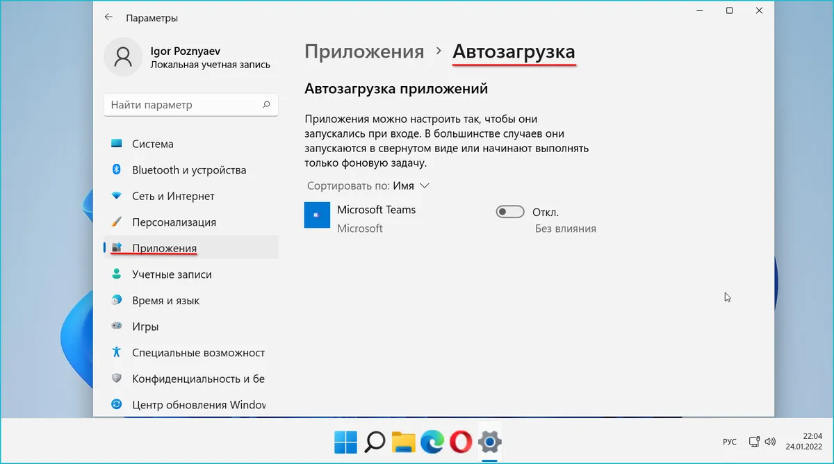Open Центр обновления Windows section
This screenshot has width=834, height=464.
[199, 404]
